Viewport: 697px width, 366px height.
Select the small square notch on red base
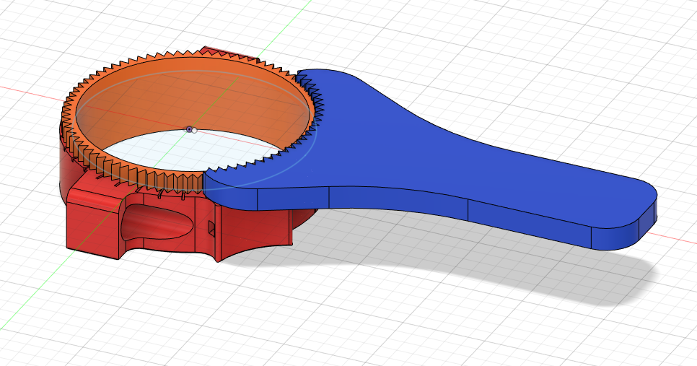(x=211, y=227)
